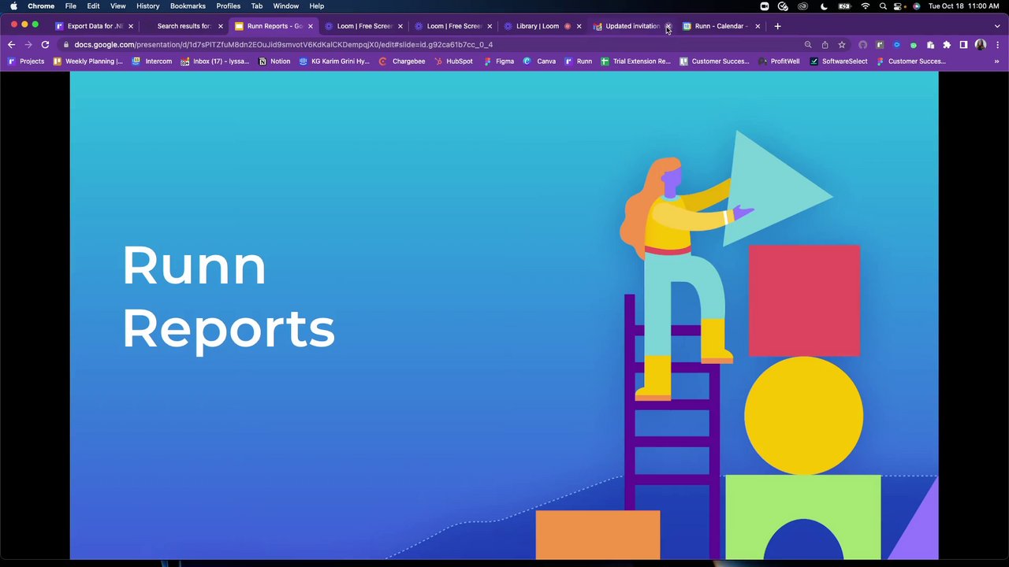Close the Export Data tab

(131, 26)
